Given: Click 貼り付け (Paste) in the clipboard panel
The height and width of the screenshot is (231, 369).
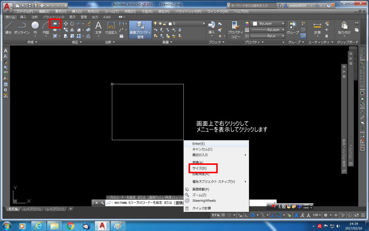Looking at the screenshot, I should tap(344, 28).
